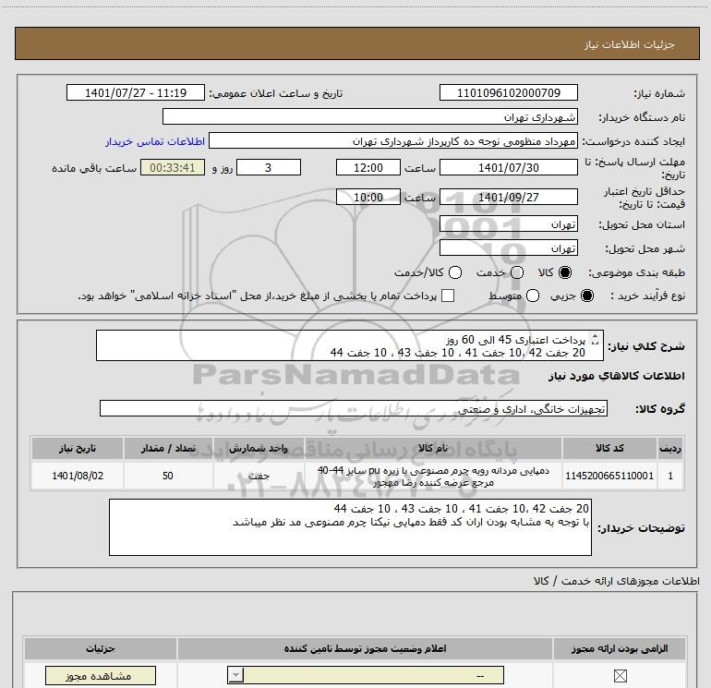This screenshot has width=711, height=688.
Task: Click the delivery province field تهران
Action: coord(508,224)
